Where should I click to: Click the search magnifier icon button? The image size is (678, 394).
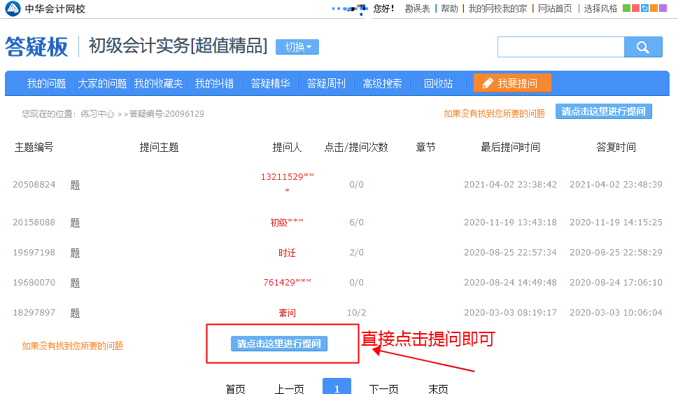pyautogui.click(x=642, y=48)
